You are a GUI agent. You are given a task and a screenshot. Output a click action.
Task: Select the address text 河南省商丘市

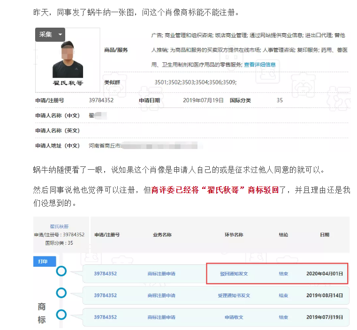[x=105, y=146]
